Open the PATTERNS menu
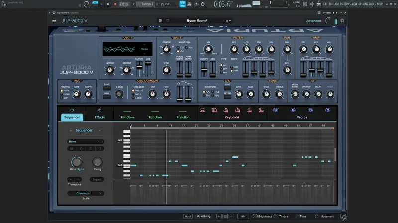The width and height of the screenshot is (398, 223). [344, 4]
